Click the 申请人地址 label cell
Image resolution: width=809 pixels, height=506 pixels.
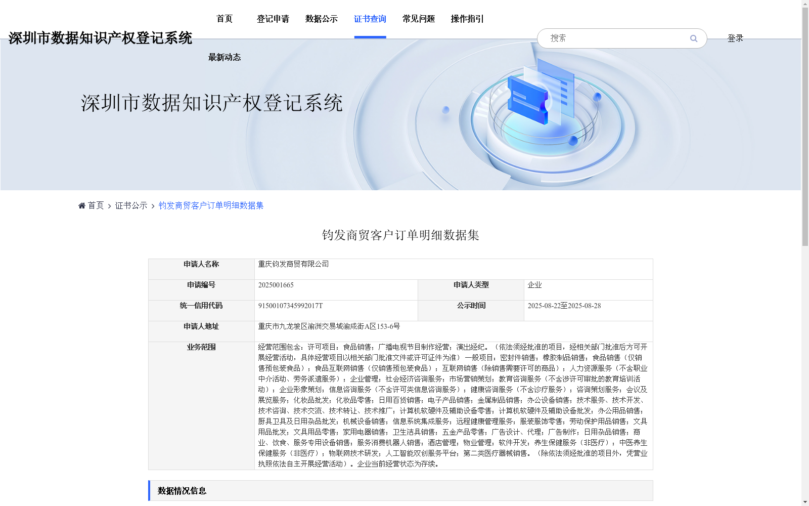click(201, 331)
